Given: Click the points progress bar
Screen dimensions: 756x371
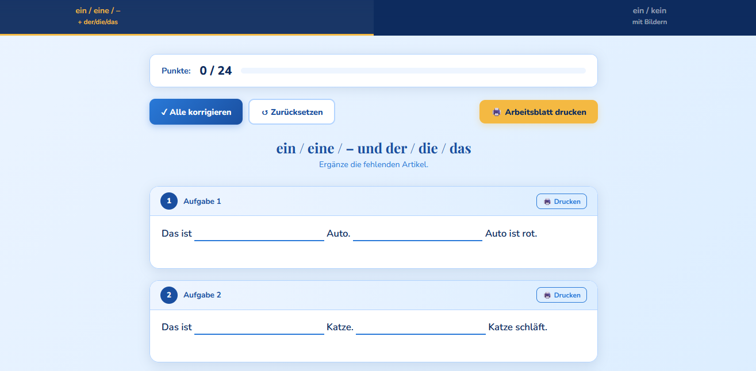Looking at the screenshot, I should 413,71.
